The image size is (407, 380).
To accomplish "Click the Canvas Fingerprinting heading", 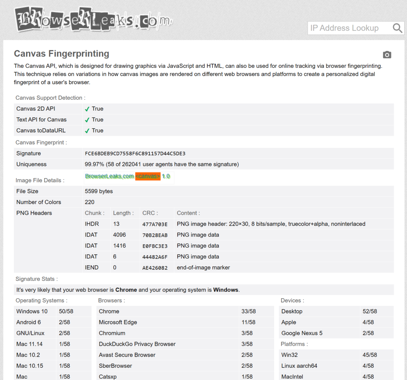I will tap(61, 54).
